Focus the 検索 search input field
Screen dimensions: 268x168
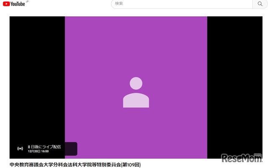click(182, 4)
